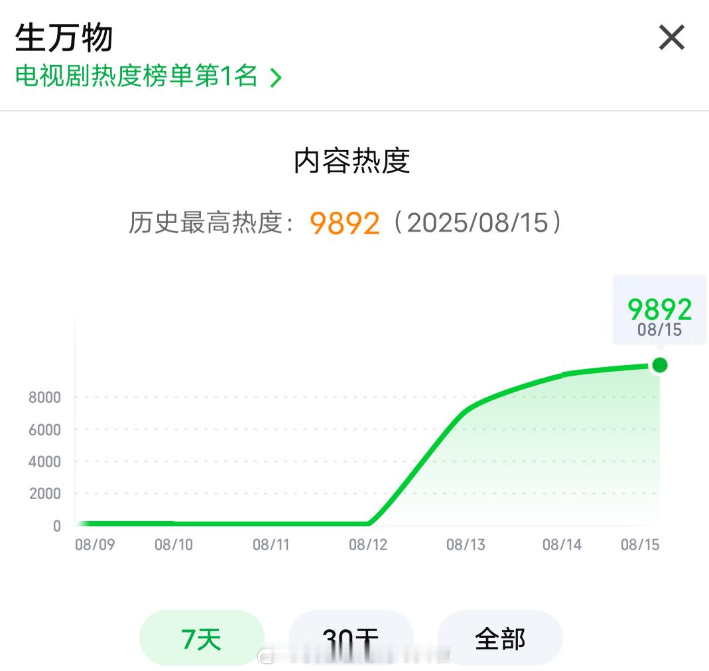Tap the 08/14 date on the x-axis
The image size is (709, 671).
(562, 544)
